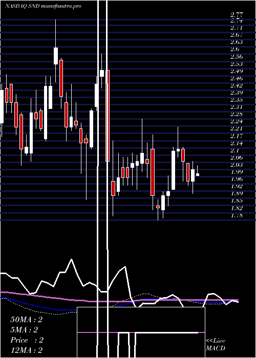Click the 2.03 price axis label
This screenshot has width=256, height=358.
point(237,165)
